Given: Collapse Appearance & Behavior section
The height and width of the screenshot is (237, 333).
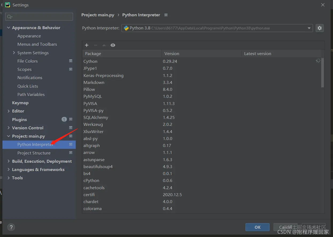Looking at the screenshot, I should 9,28.
